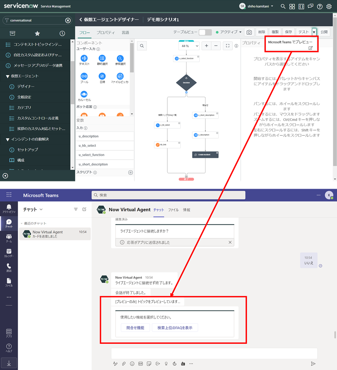Click the 公開 button
This screenshot has height=370, width=337.
[x=324, y=32]
